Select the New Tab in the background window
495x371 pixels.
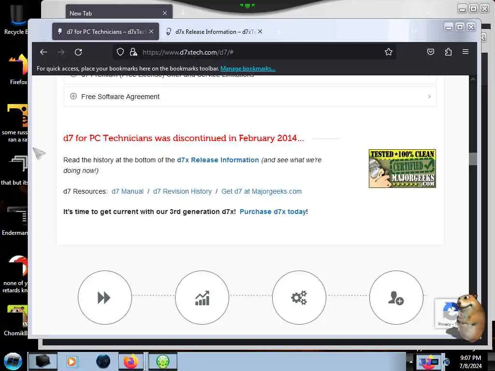(119, 12)
